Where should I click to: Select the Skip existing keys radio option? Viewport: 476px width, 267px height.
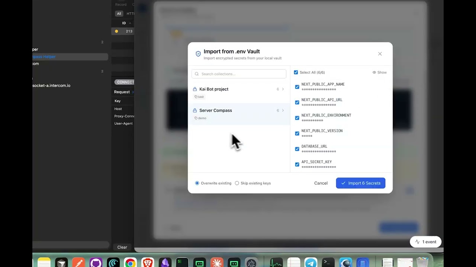tap(237, 183)
